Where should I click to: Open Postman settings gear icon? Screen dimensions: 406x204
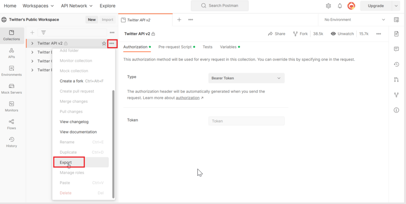[328, 6]
